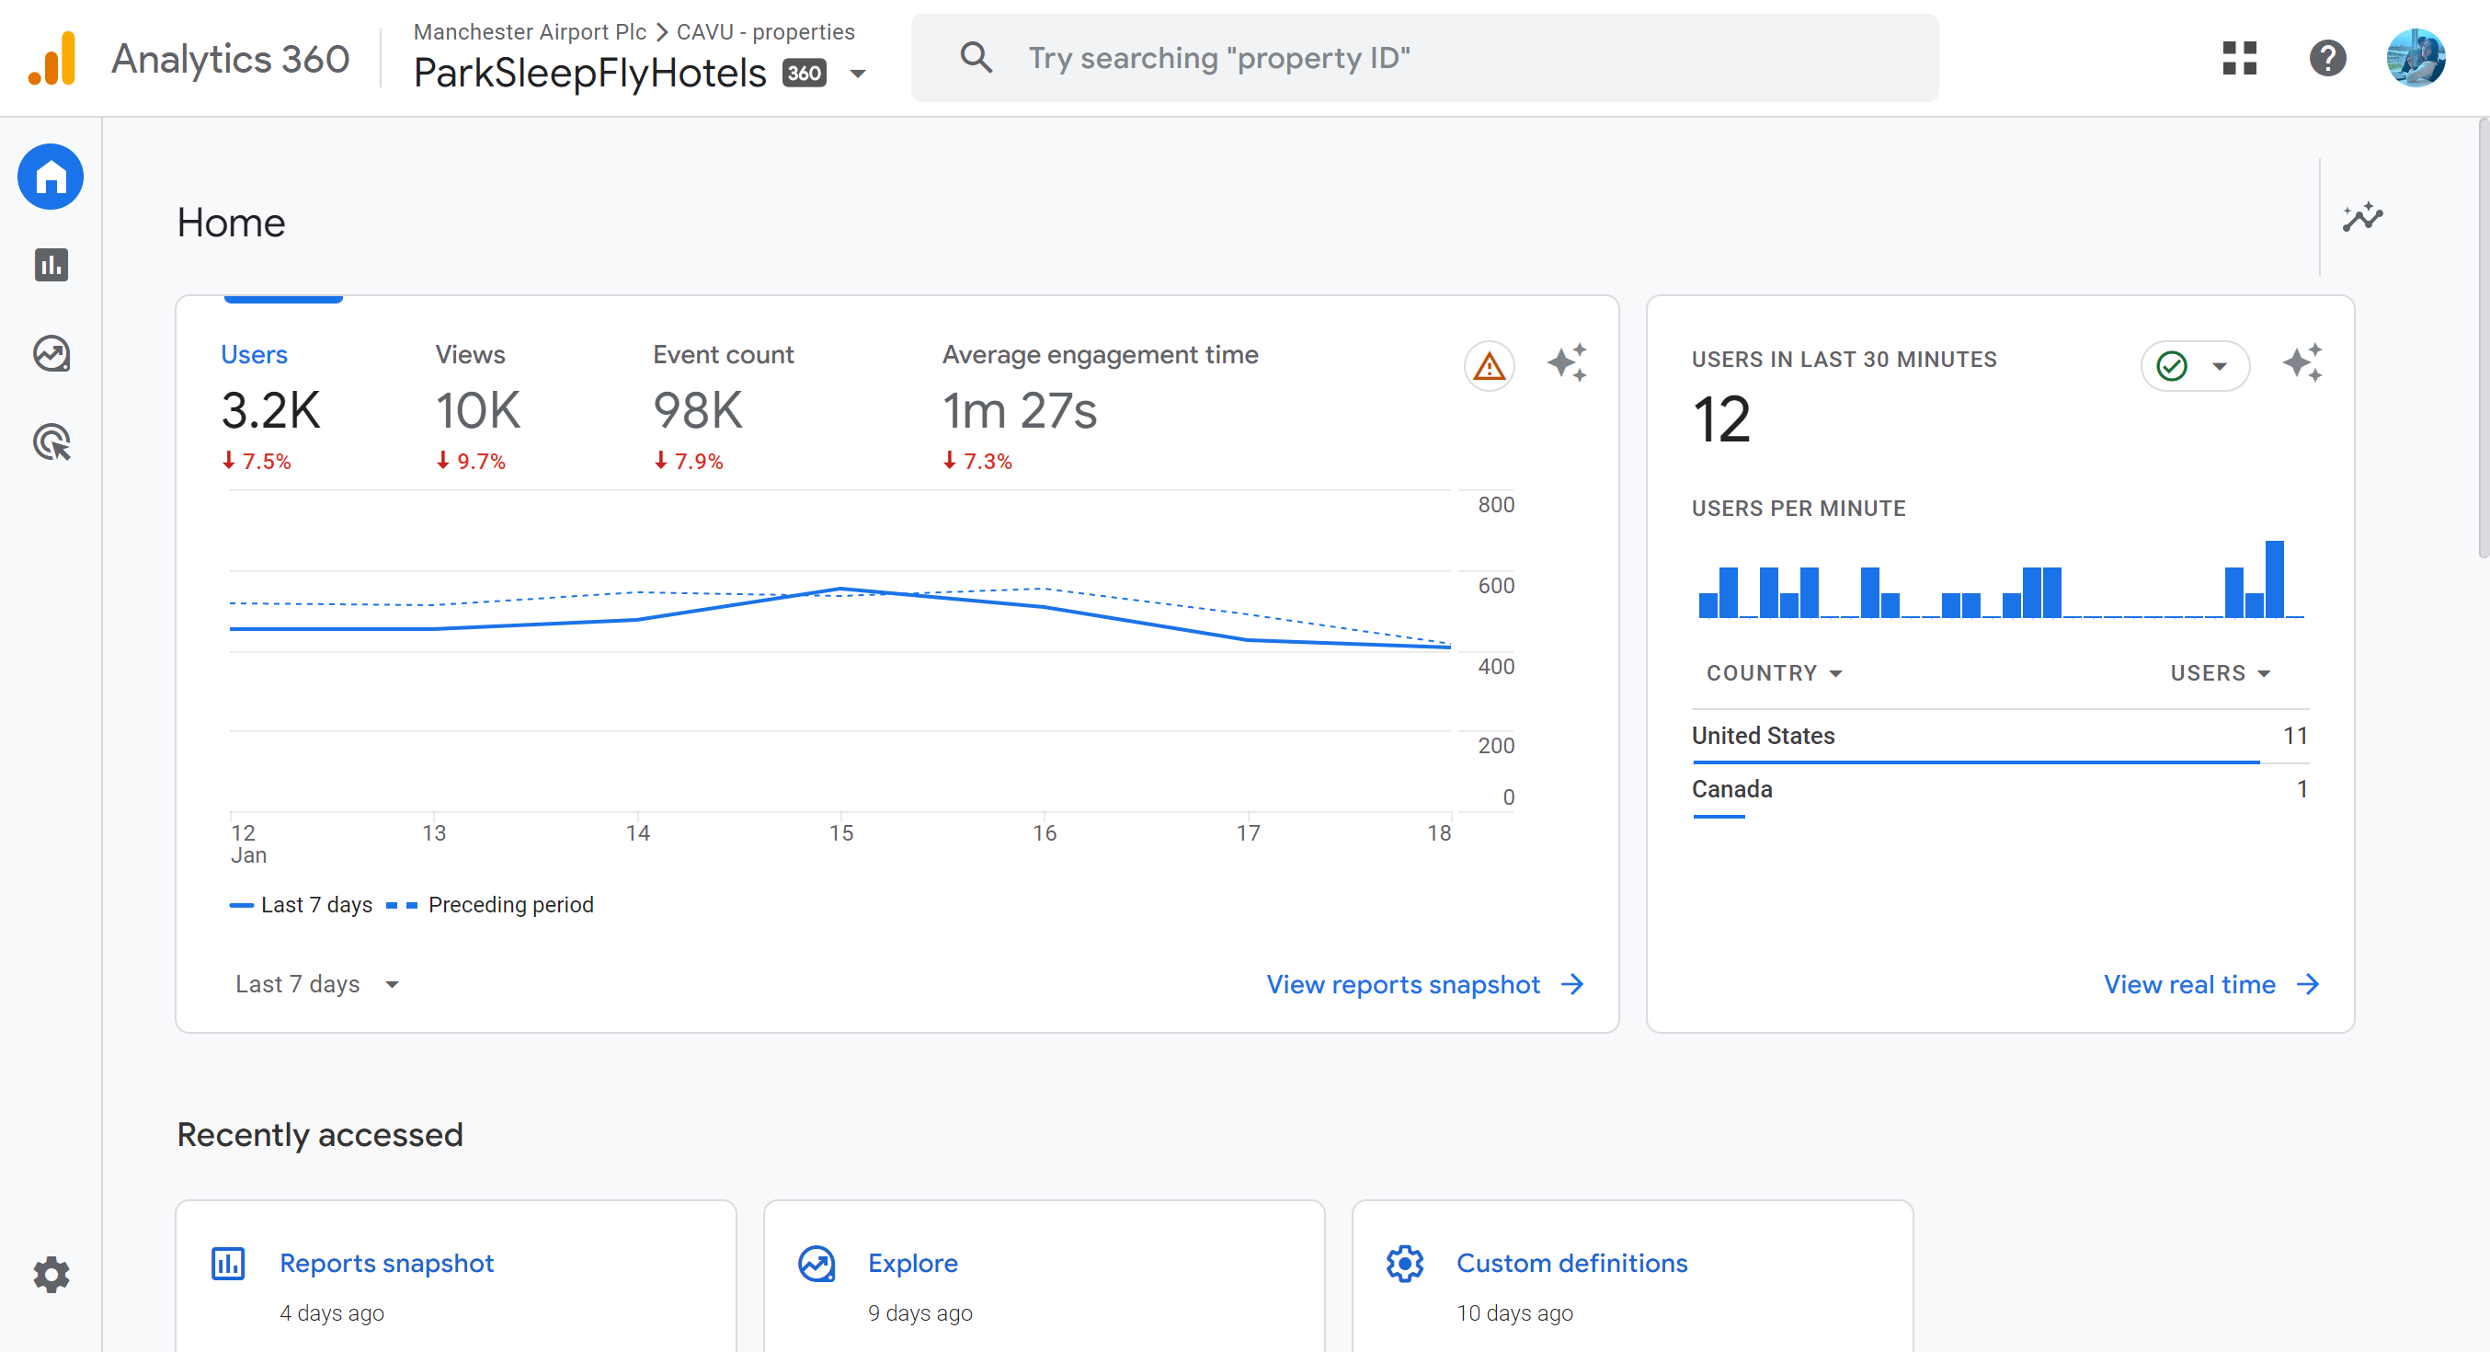Open insights sparkle on realtime card
This screenshot has height=1352, width=2490.
[2302, 363]
